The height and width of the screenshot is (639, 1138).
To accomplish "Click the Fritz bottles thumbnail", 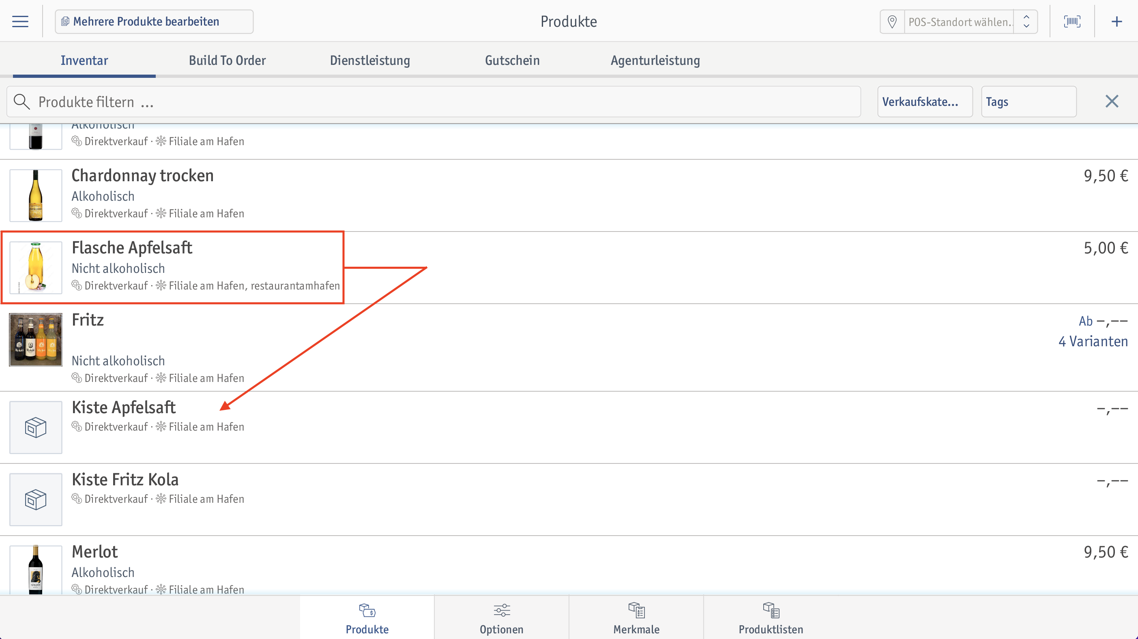I will pos(36,340).
